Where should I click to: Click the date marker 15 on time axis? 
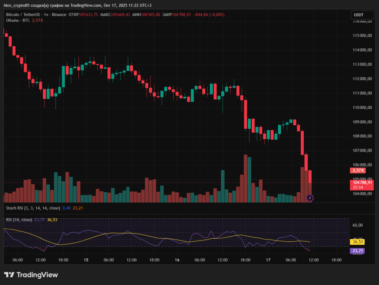pos(86,260)
